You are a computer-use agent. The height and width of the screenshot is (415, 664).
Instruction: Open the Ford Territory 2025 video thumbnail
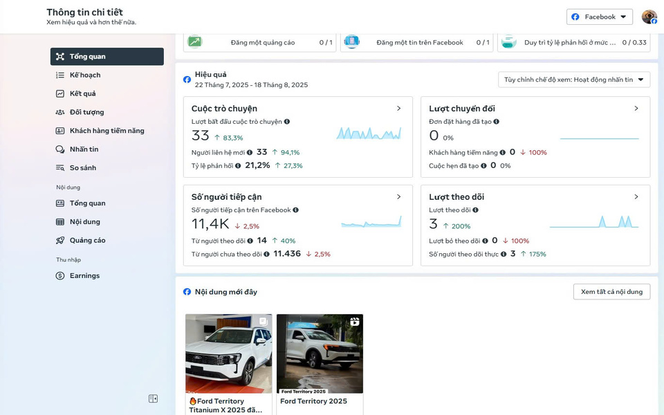pyautogui.click(x=320, y=353)
